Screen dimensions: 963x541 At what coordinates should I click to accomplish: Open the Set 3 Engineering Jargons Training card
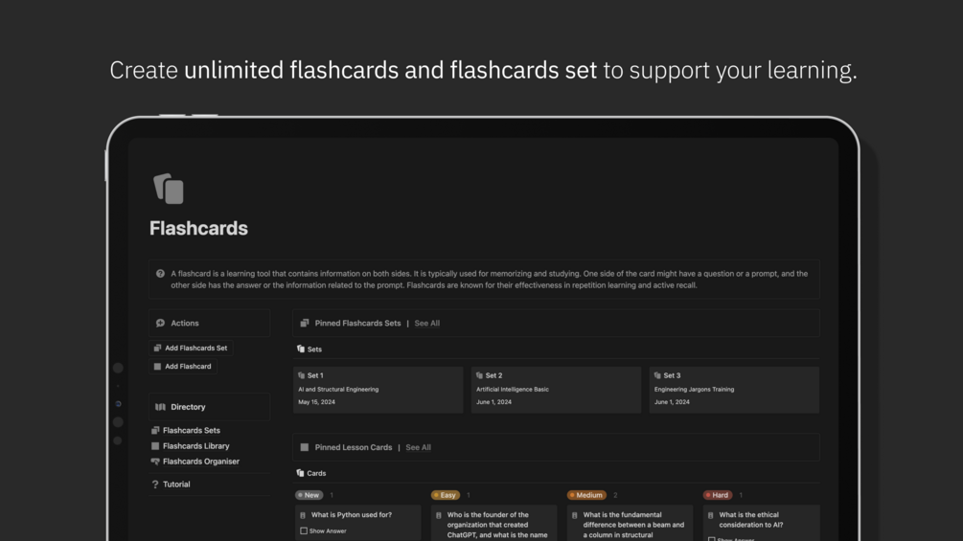click(x=734, y=389)
